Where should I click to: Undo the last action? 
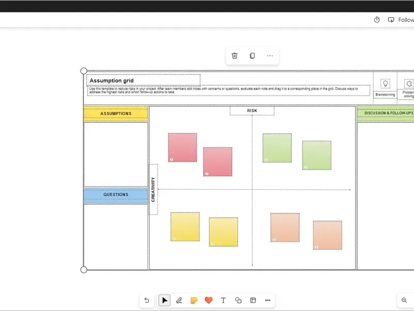coord(147,300)
